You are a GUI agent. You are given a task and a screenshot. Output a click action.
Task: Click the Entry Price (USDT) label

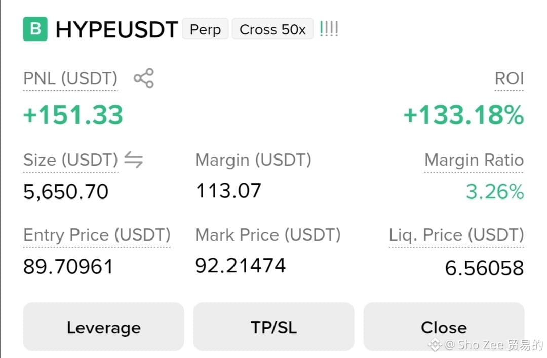tap(97, 235)
